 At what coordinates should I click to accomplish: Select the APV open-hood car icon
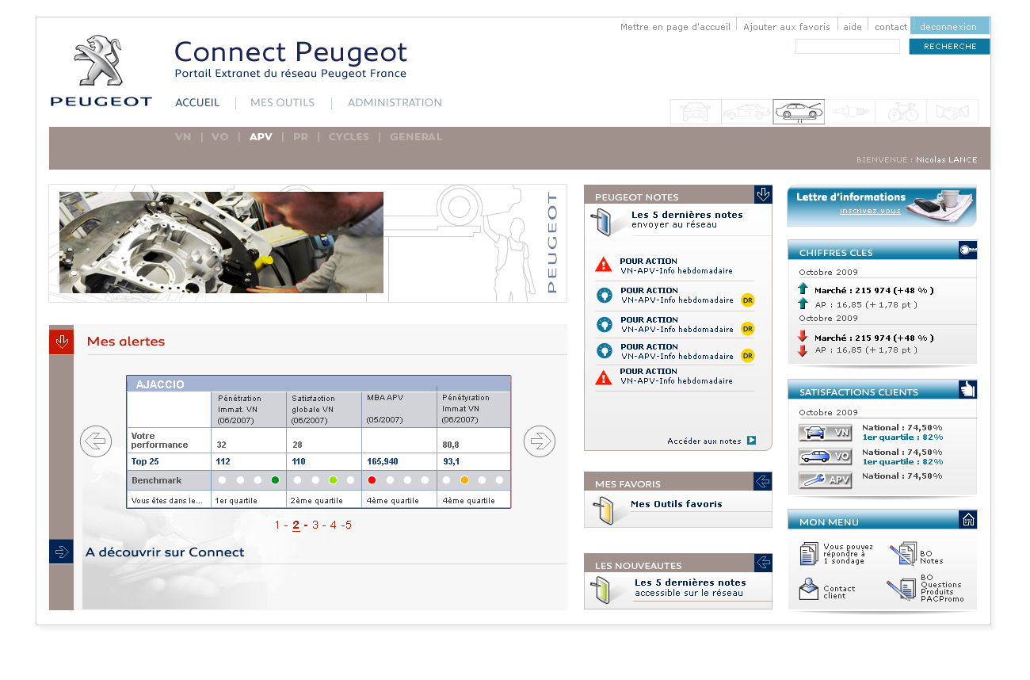pyautogui.click(x=799, y=112)
